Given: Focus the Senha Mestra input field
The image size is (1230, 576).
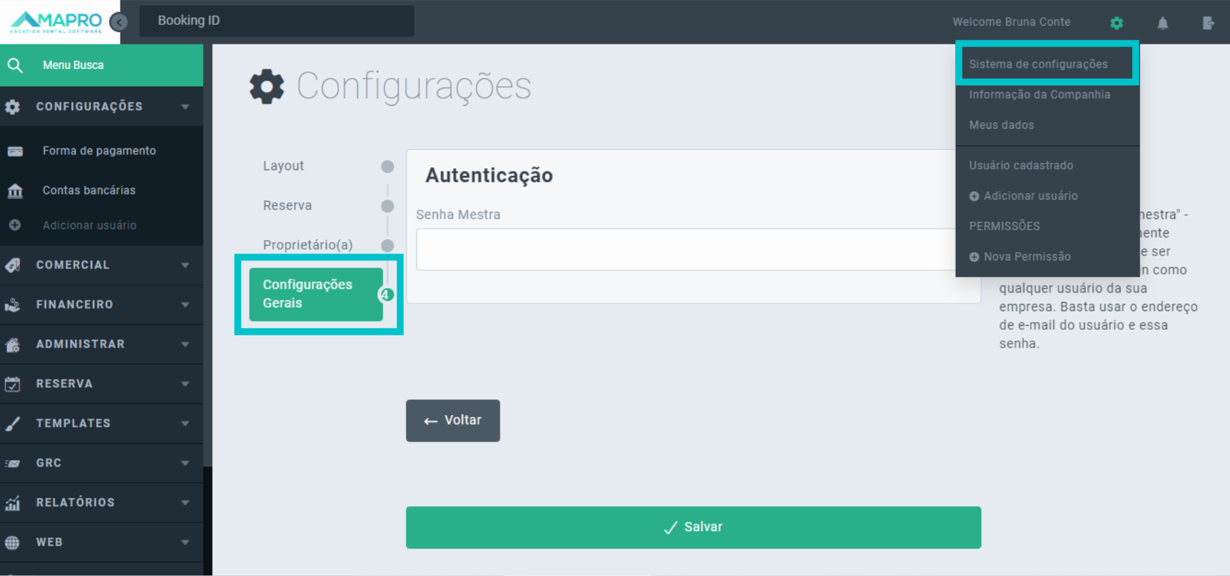Looking at the screenshot, I should coord(685,250).
